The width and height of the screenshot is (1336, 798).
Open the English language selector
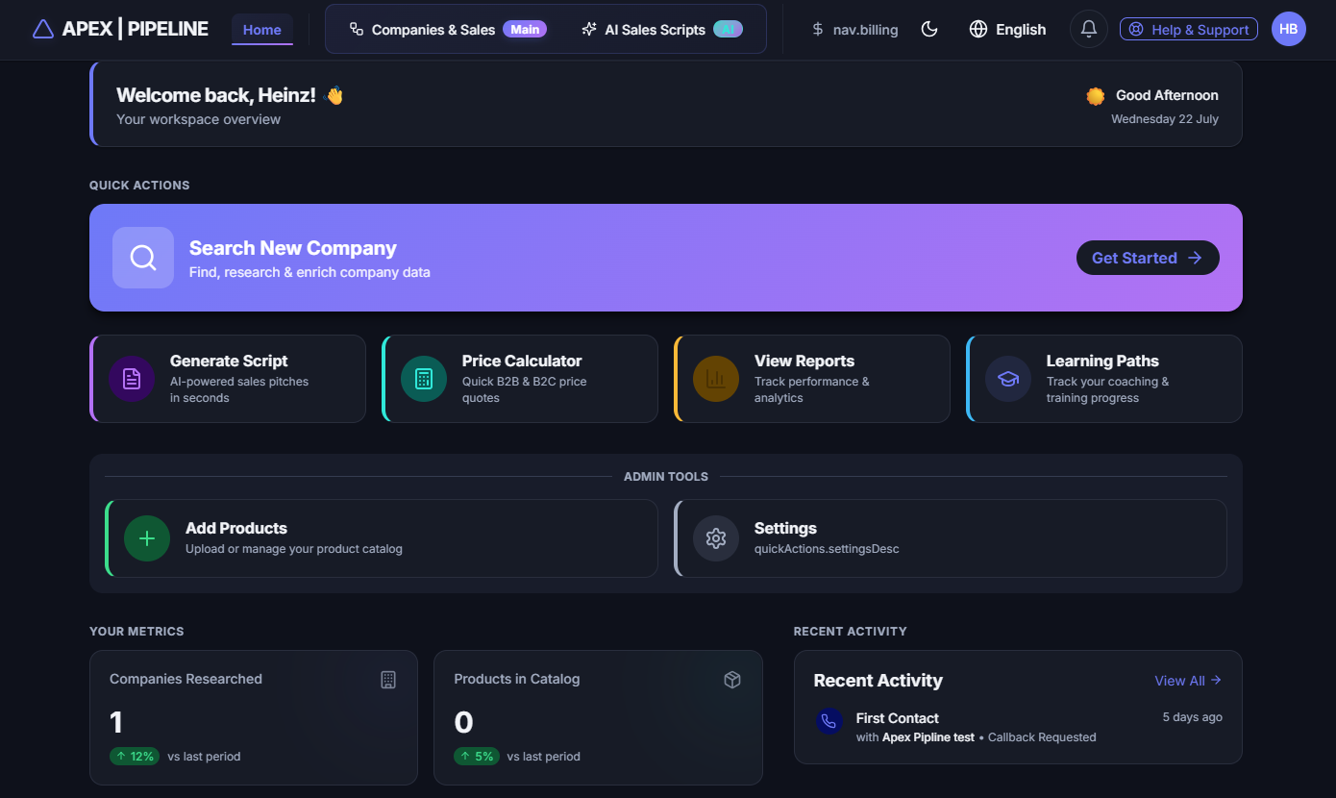click(x=1007, y=29)
